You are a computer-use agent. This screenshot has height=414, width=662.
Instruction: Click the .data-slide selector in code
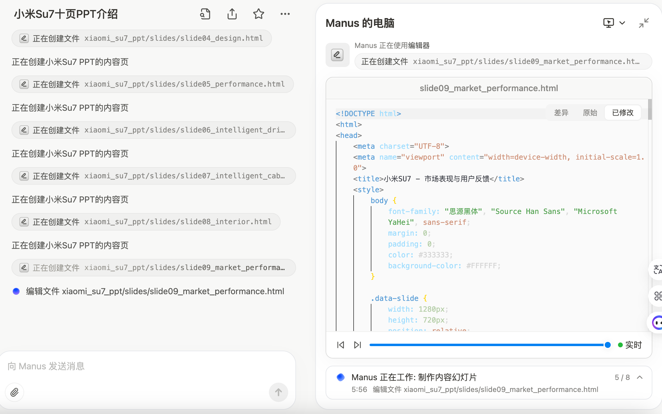tap(395, 298)
